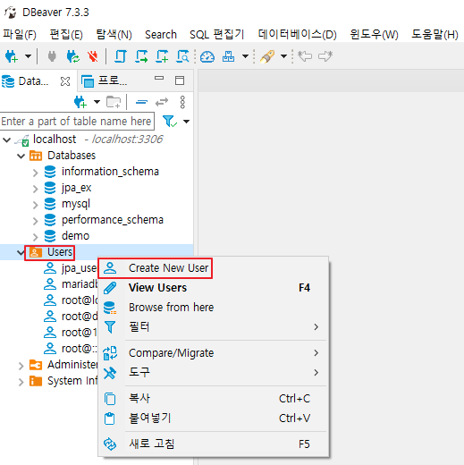Expand the demo database
The image size is (464, 465).
click(x=35, y=236)
